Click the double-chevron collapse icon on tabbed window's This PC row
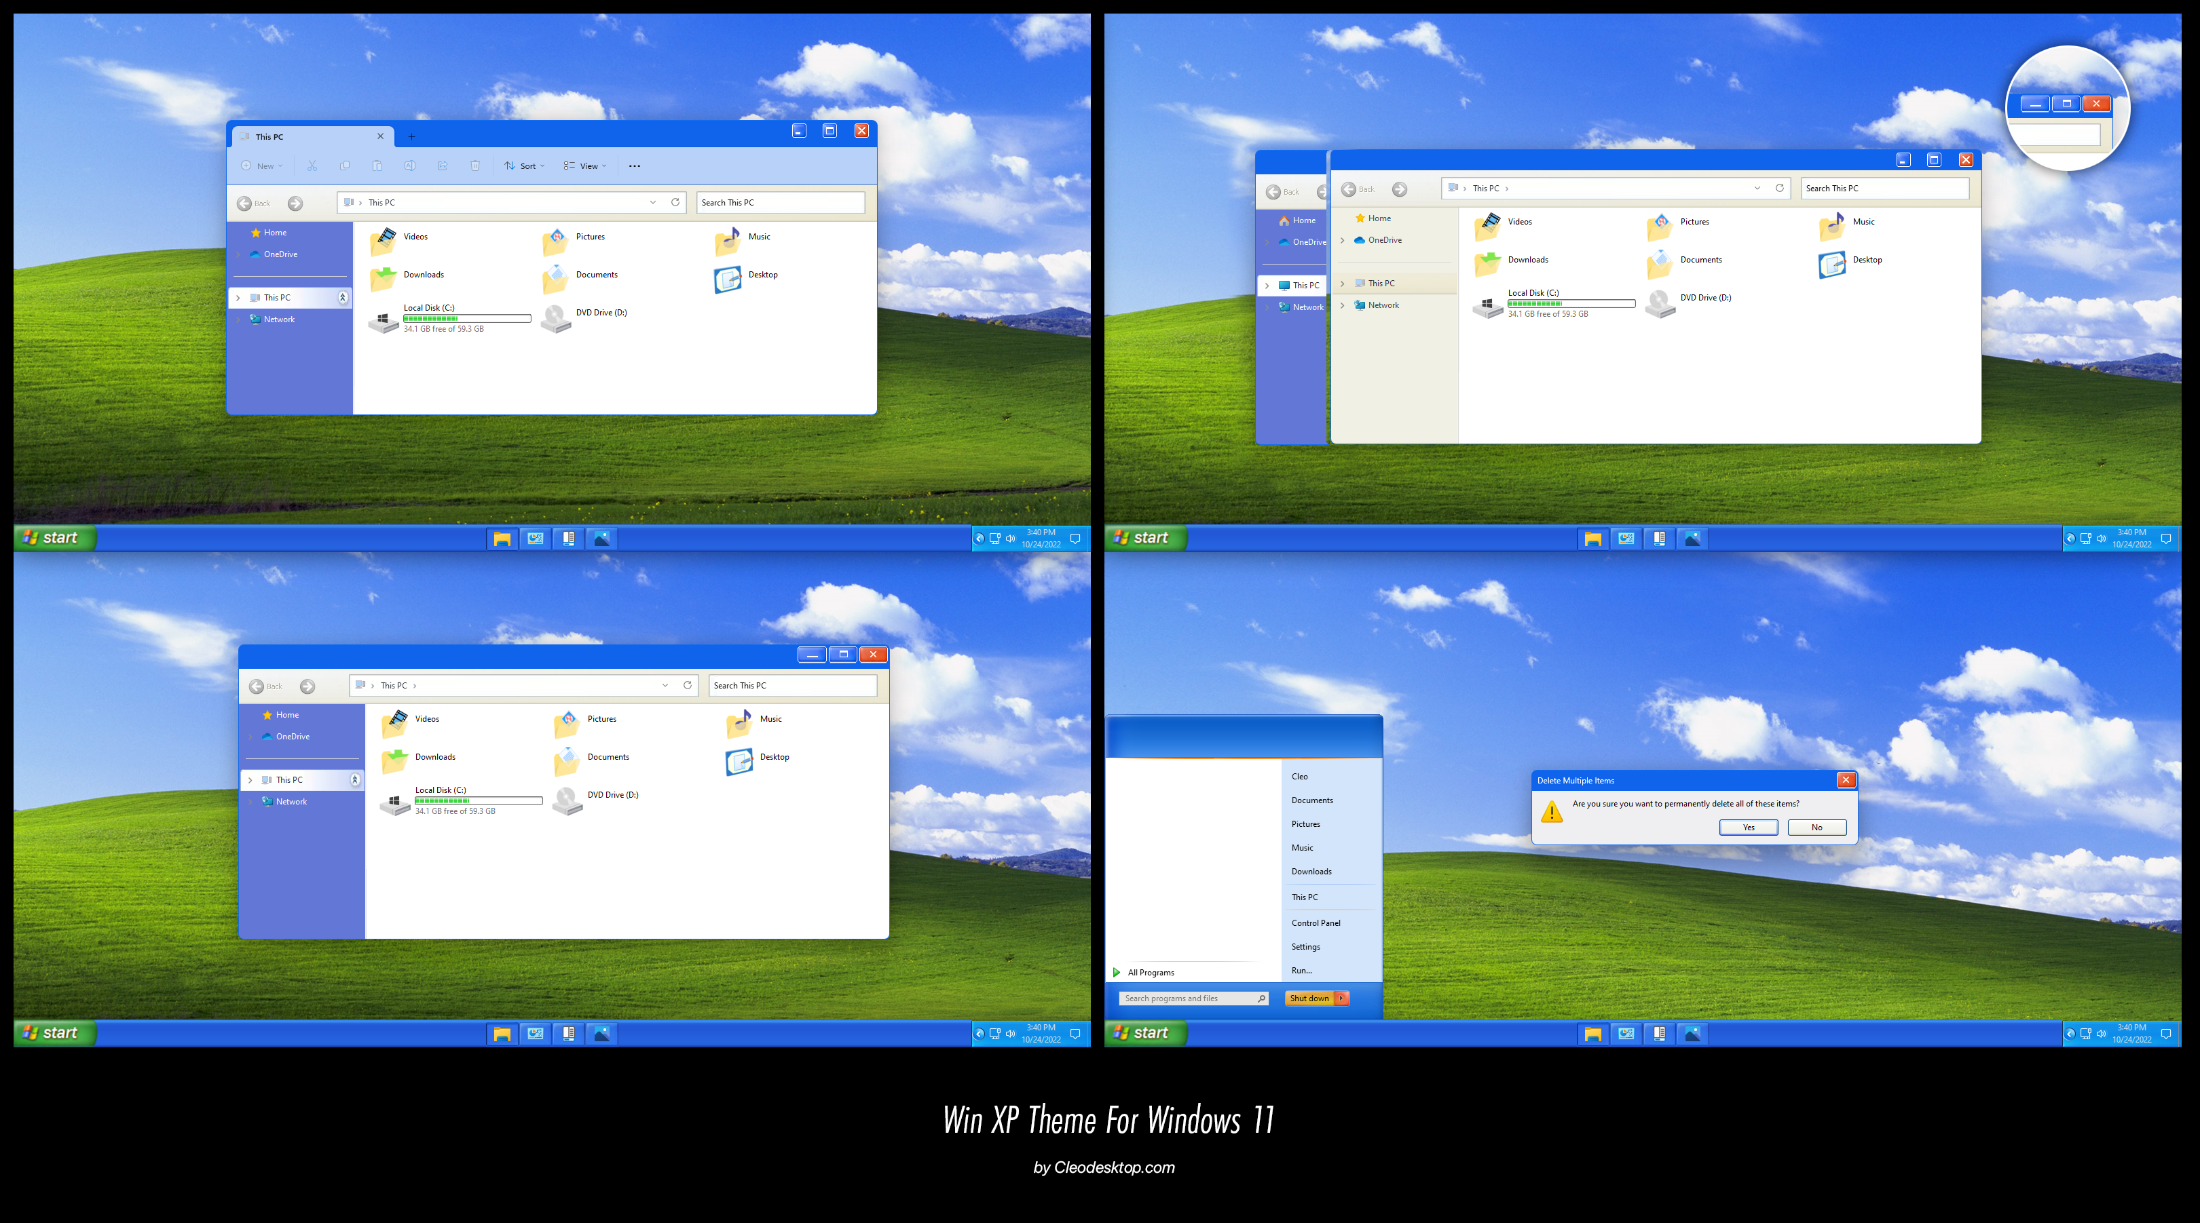This screenshot has width=2200, height=1223. point(343,298)
